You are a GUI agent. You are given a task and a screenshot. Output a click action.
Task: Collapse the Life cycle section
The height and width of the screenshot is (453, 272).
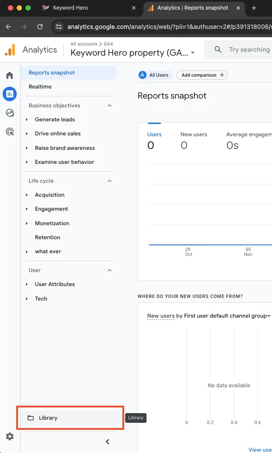(109, 181)
